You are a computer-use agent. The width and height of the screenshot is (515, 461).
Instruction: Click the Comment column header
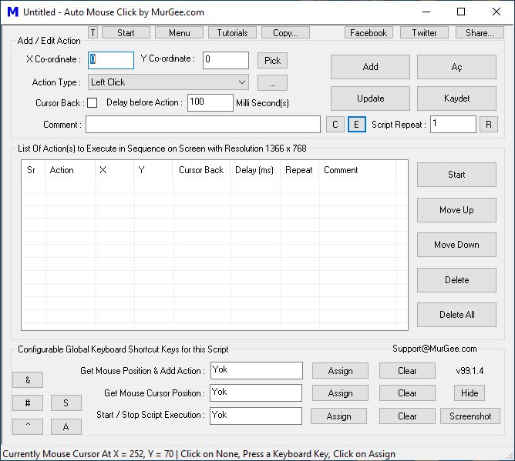coord(358,170)
